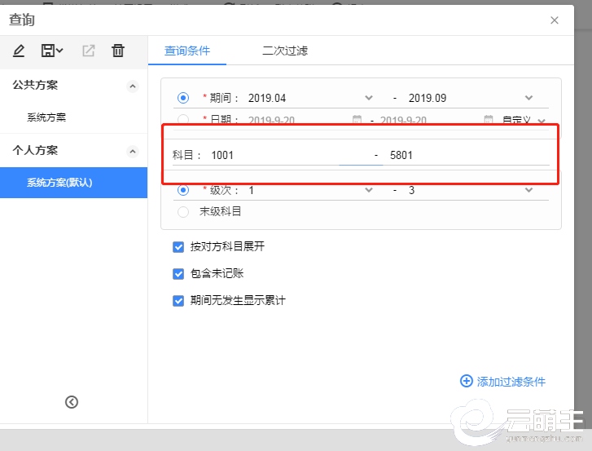This screenshot has width=592, height=451.
Task: Click the share scheme export icon
Action: pos(89,51)
